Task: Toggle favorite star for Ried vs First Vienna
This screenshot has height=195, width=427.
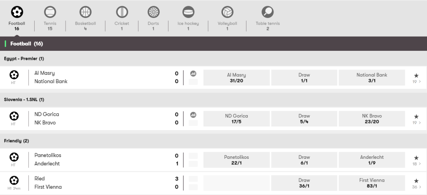Action: coord(416,181)
